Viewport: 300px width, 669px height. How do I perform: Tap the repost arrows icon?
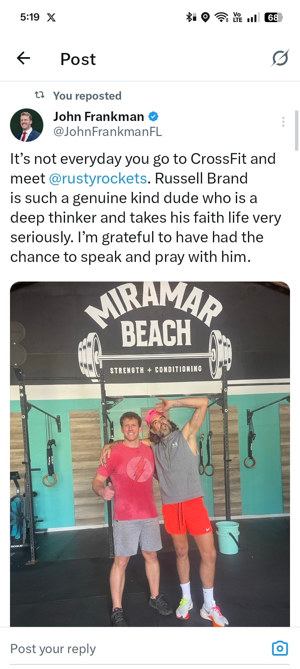pos(40,96)
